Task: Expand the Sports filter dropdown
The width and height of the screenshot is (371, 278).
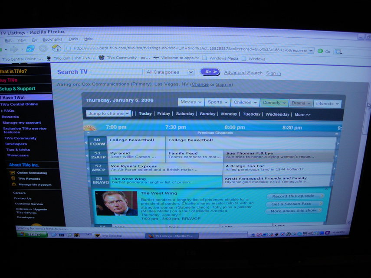Action: click(218, 102)
